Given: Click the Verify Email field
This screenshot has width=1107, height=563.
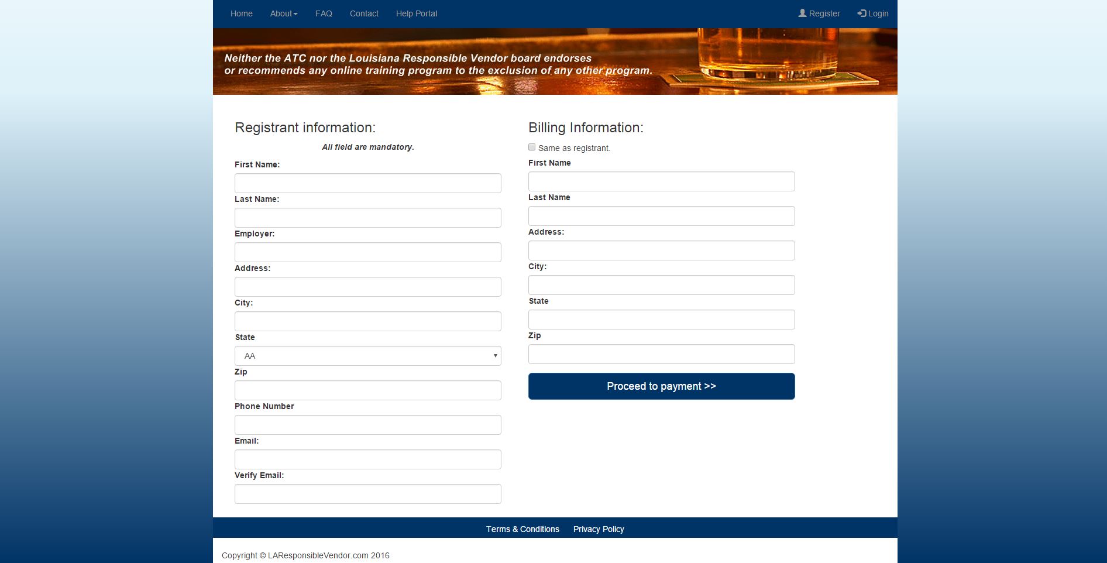Looking at the screenshot, I should [367, 494].
